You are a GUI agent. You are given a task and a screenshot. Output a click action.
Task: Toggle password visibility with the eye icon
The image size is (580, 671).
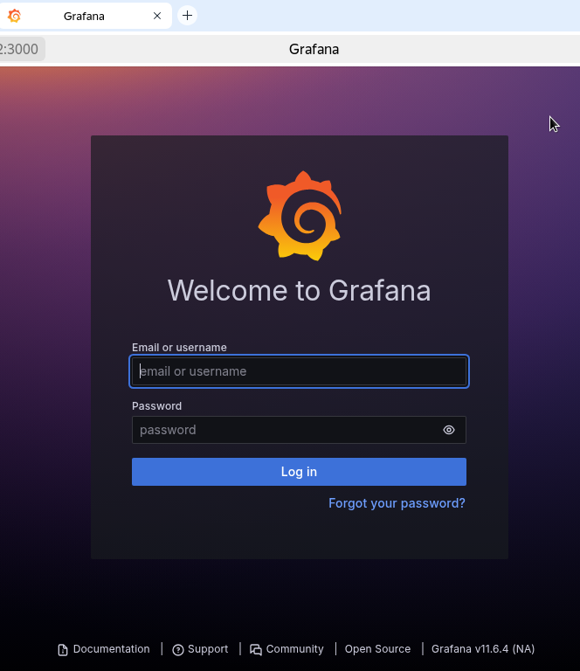point(449,430)
